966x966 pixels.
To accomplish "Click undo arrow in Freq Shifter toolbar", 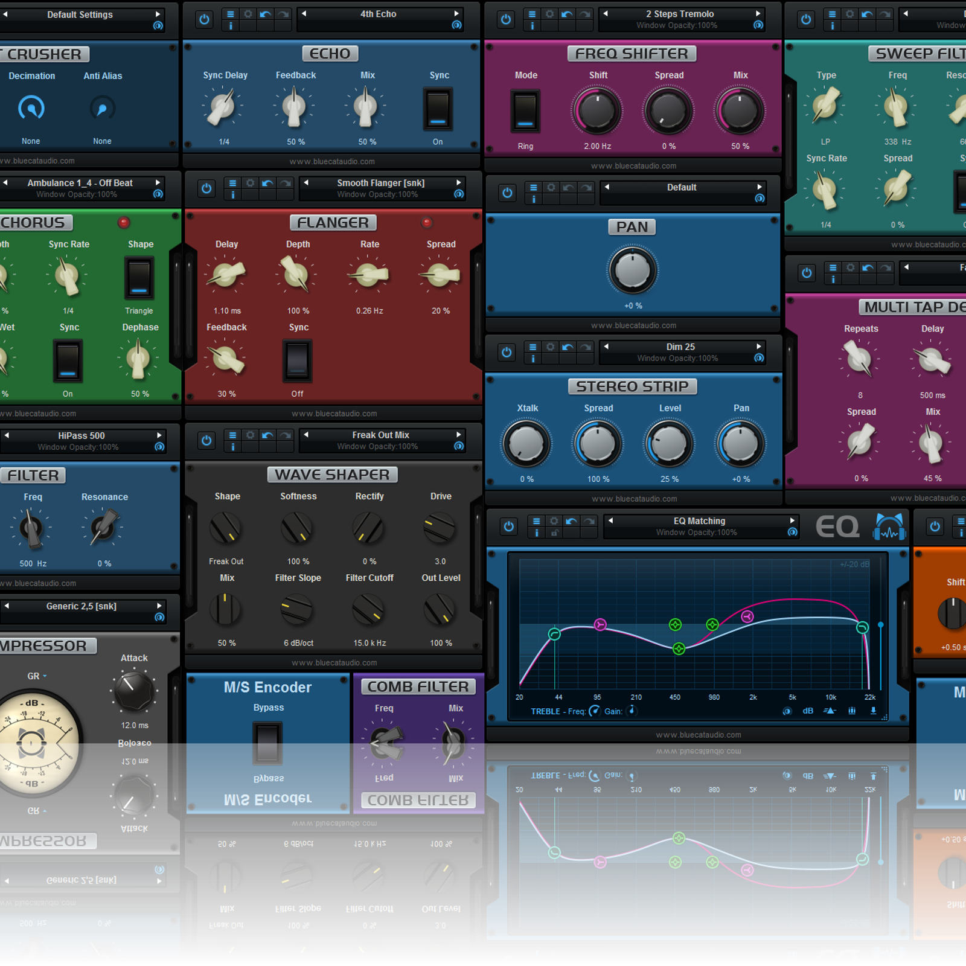I will pyautogui.click(x=567, y=14).
